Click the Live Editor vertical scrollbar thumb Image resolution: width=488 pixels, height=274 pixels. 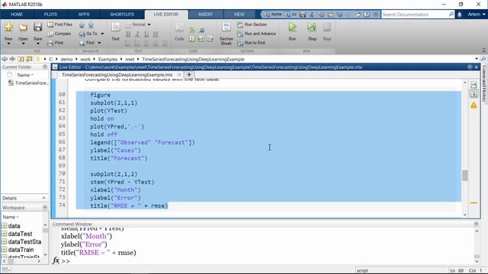(x=465, y=176)
